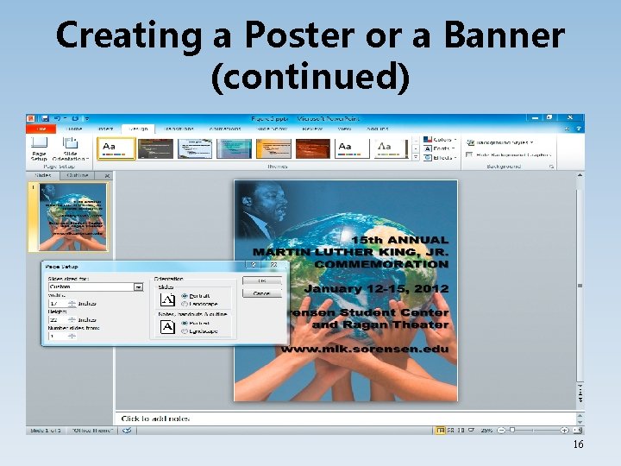Open the theme Colors dropdown
Viewport: 621px width, 466px height.
[440, 140]
